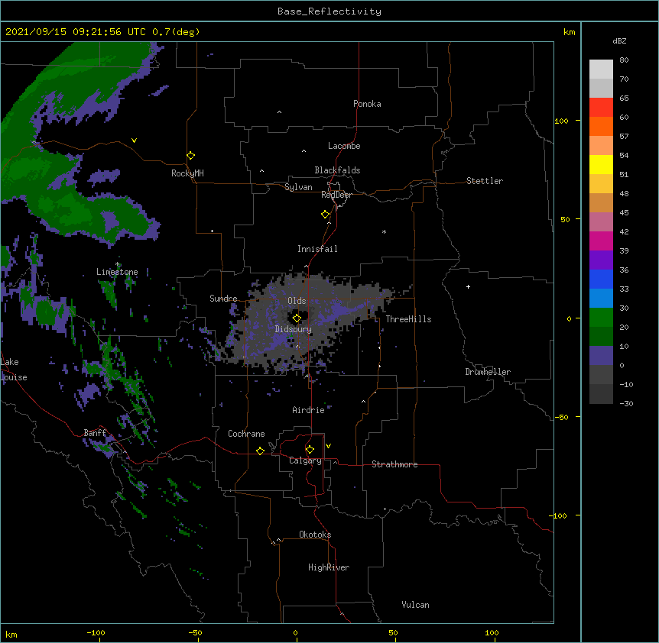
Task: Click the Lake Louise label at left edge
Action: [14, 370]
